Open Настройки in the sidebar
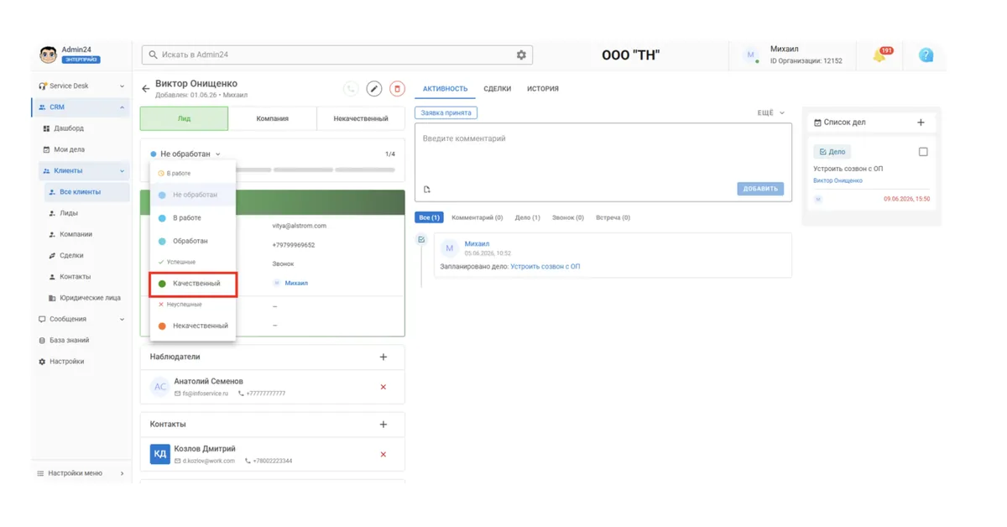Viewport: 1007px width, 527px height. coord(66,362)
